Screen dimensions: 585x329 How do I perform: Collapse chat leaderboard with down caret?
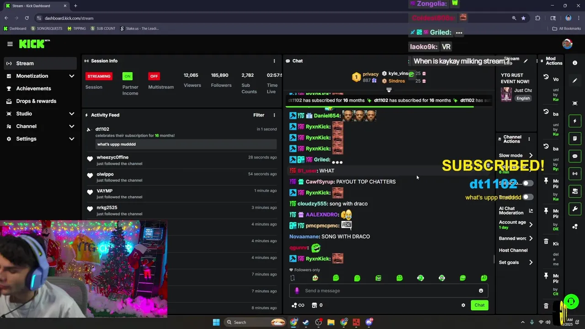click(x=389, y=90)
